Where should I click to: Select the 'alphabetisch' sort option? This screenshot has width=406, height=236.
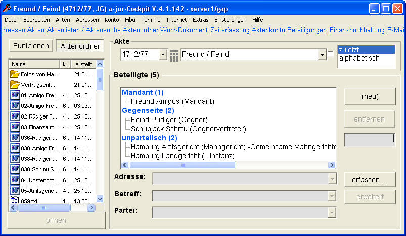tap(359, 58)
